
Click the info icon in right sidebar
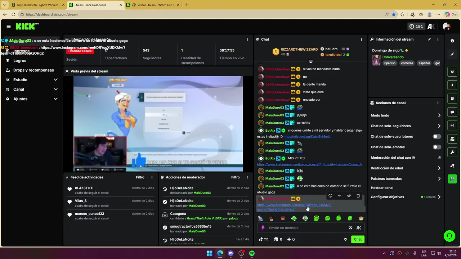pos(452,41)
